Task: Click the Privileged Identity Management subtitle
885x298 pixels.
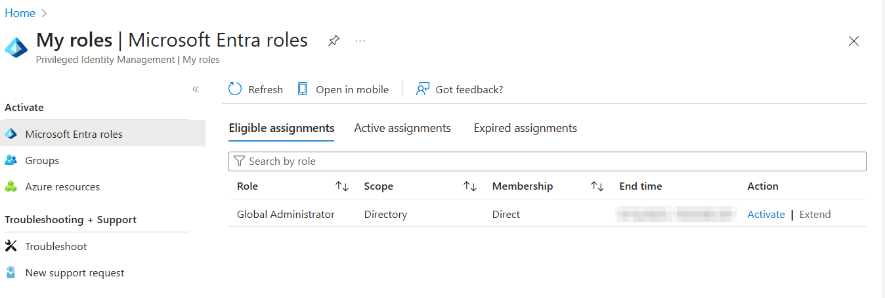Action: pos(128,60)
